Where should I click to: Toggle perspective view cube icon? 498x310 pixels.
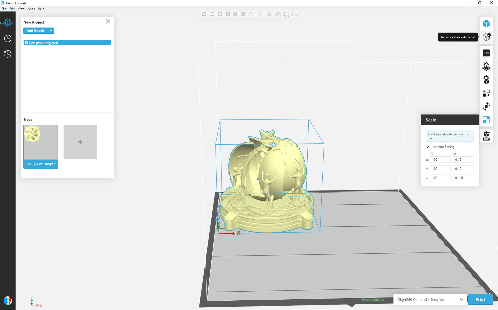click(260, 14)
